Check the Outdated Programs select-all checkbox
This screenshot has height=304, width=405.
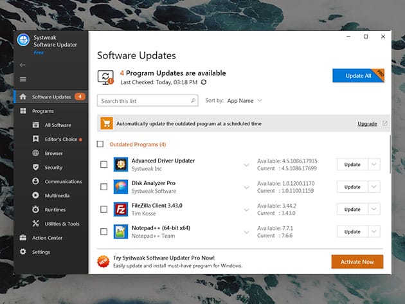tap(100, 144)
